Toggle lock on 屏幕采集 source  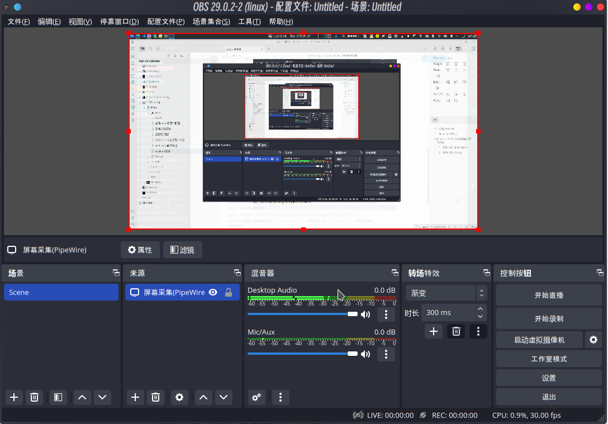coord(228,292)
